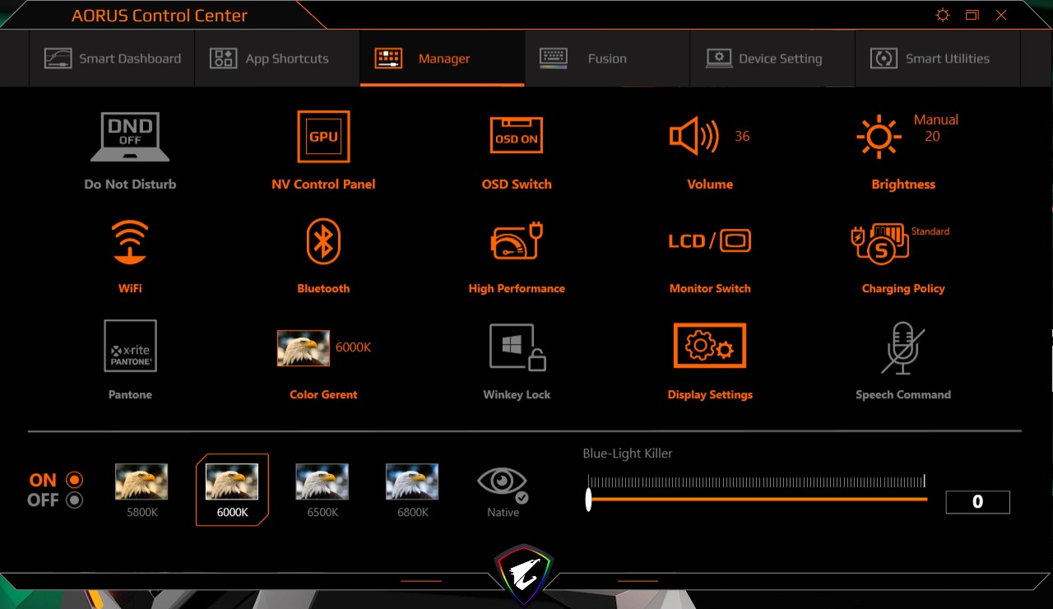Enable the Speech Command microphone
The height and width of the screenshot is (609, 1053).
(x=902, y=346)
